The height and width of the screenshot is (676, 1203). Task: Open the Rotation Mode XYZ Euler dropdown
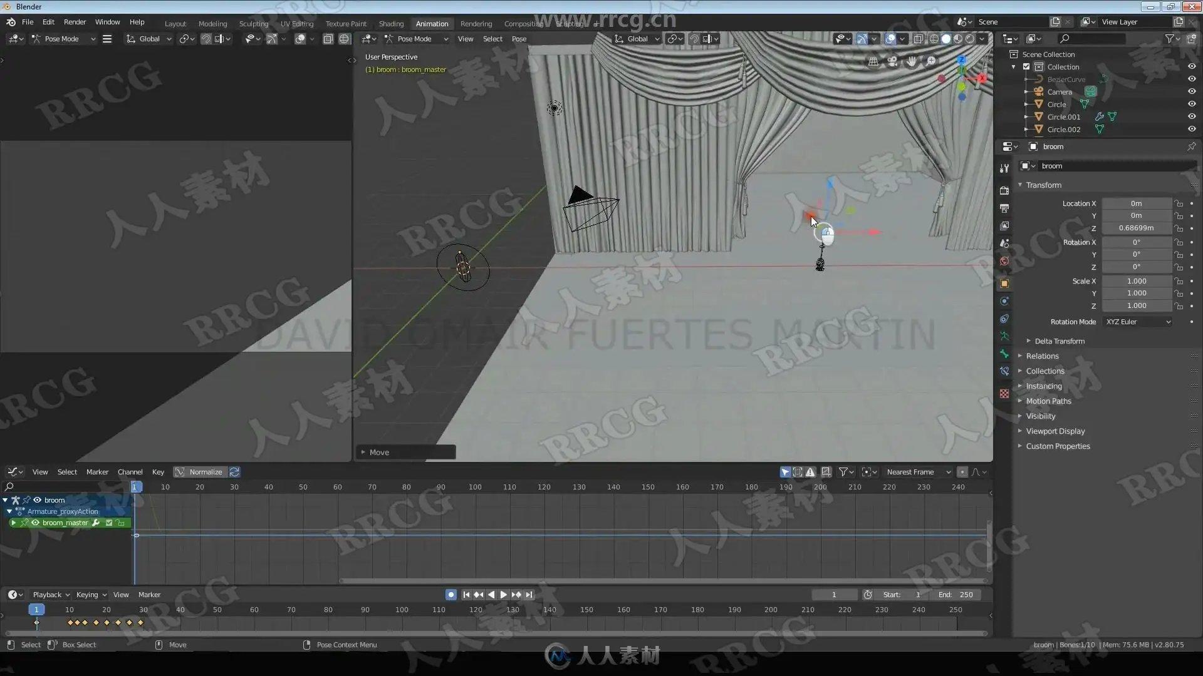1137,322
